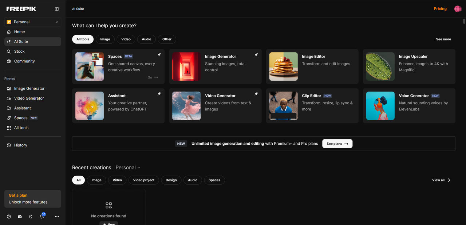The width and height of the screenshot is (466, 225).
Task: Filter recent creations by Video project
Action: pos(143,180)
